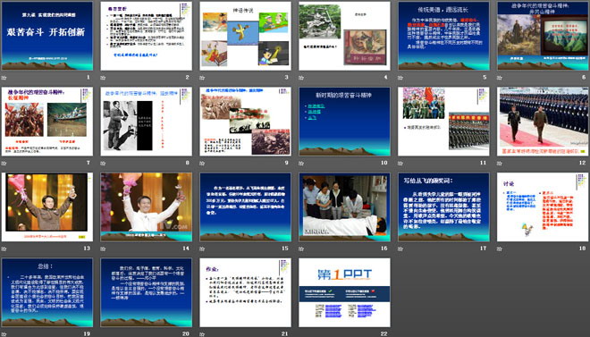This screenshot has height=337, width=590.
Task: Click the animation star icon under slide 8
Action: [103, 164]
